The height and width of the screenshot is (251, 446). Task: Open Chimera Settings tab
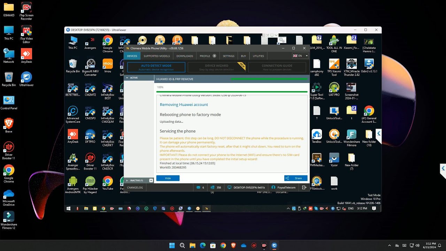point(229,56)
